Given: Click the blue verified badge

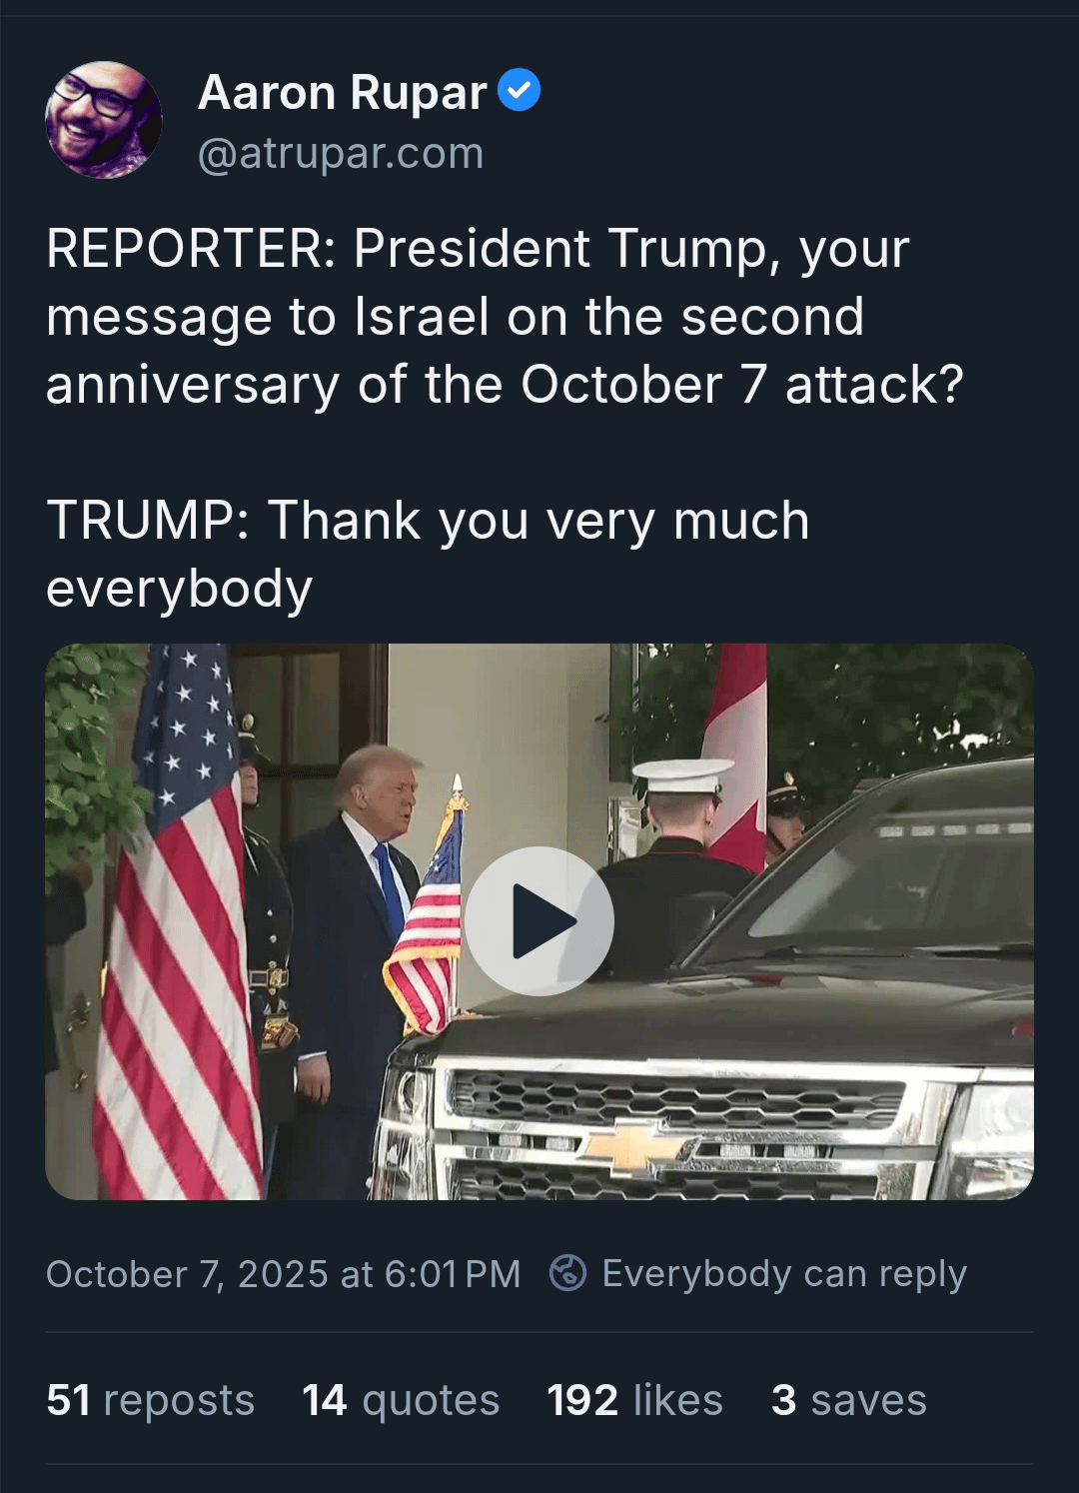Looking at the screenshot, I should click(x=520, y=90).
